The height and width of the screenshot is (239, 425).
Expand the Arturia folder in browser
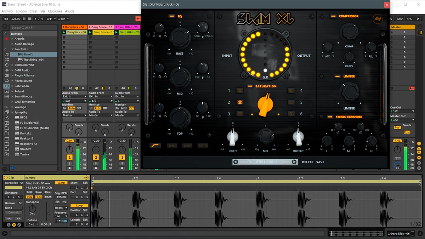click(12, 39)
